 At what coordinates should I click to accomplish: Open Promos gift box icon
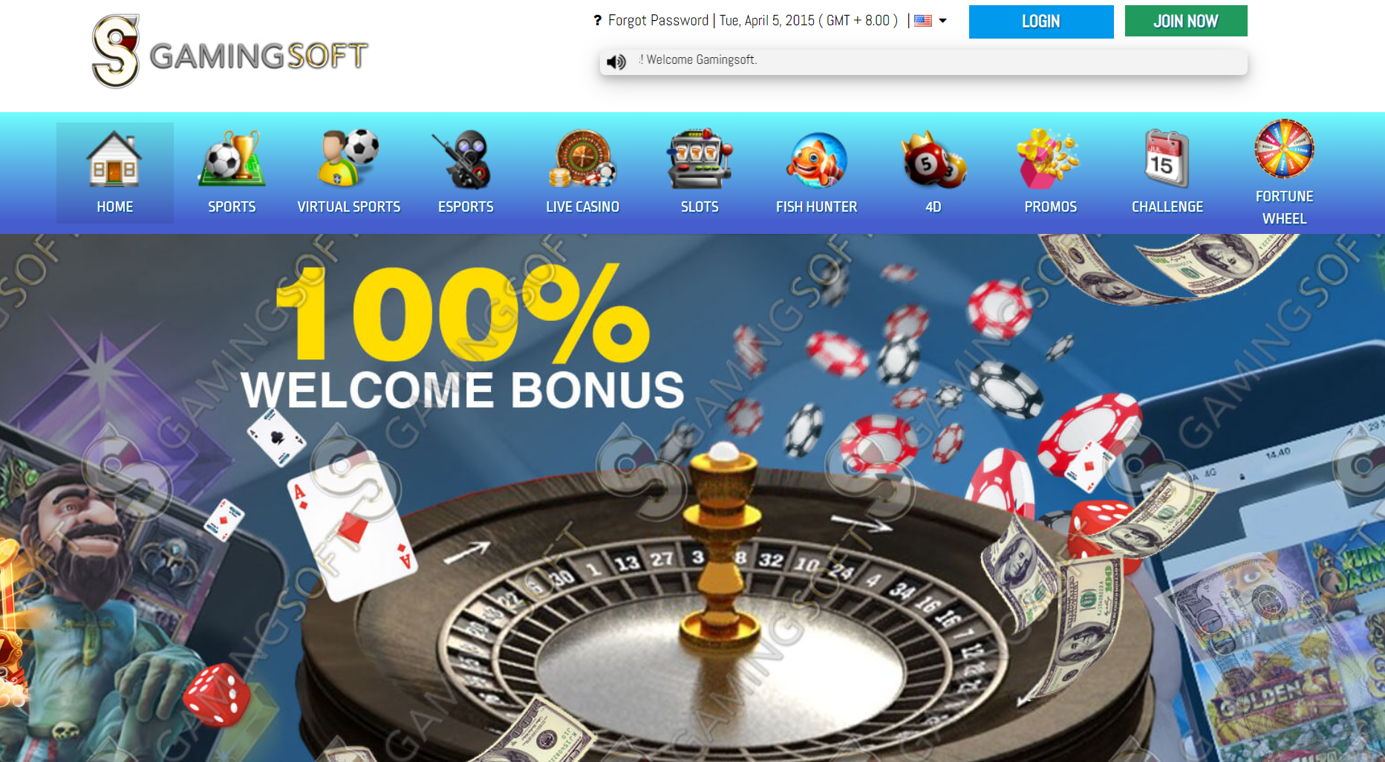1049,158
